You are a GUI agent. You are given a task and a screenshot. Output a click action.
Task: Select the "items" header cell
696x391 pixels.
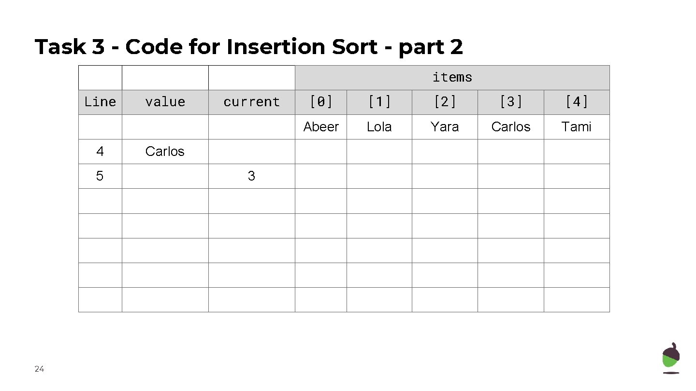[452, 77]
